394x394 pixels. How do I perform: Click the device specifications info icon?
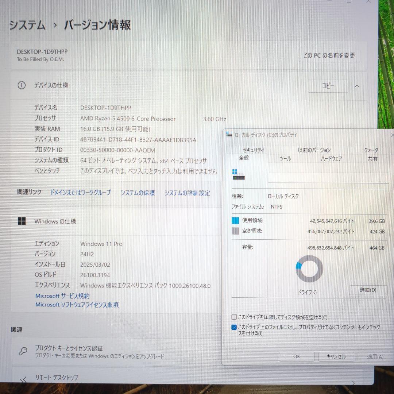coord(22,85)
